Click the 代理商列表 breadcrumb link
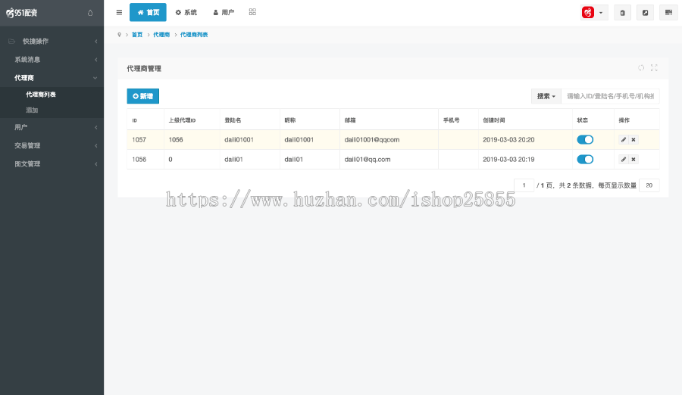This screenshot has height=395, width=682. (x=194, y=35)
